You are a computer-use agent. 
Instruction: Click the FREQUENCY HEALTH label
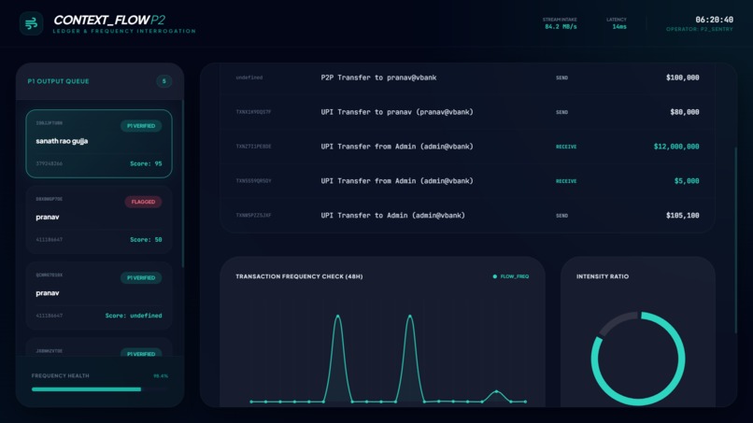point(61,376)
